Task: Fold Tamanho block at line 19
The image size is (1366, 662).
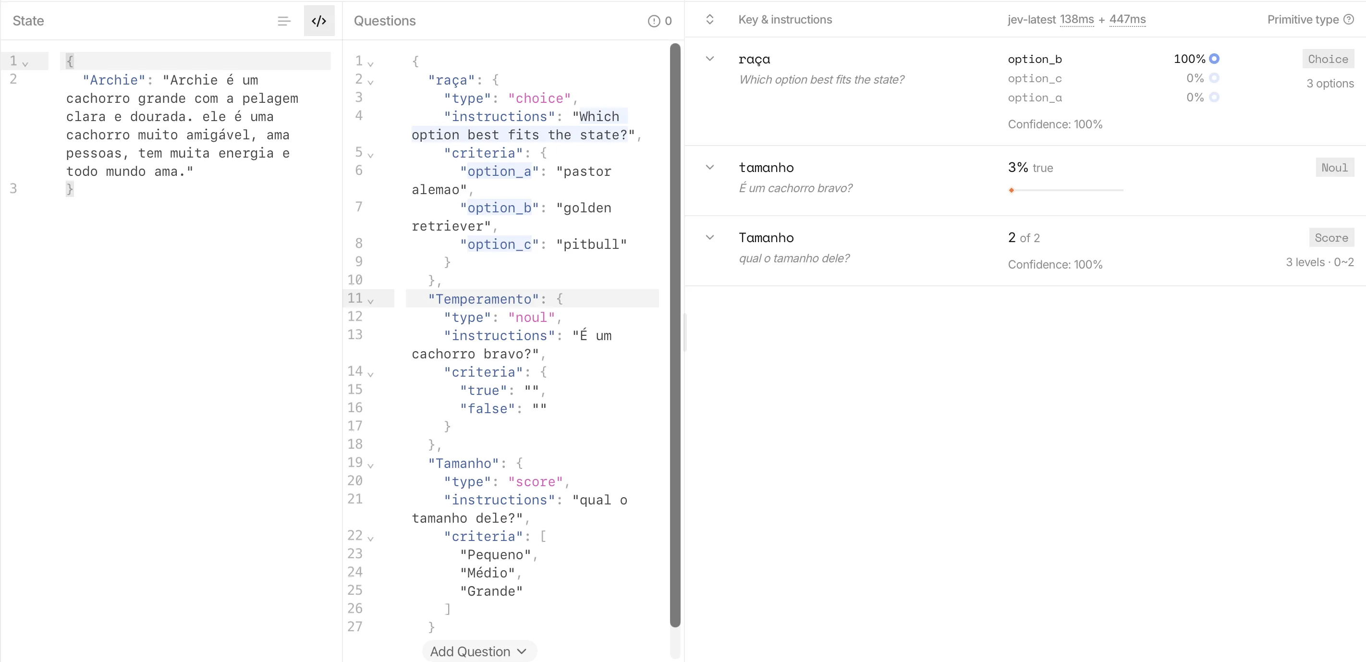Action: [x=371, y=466]
